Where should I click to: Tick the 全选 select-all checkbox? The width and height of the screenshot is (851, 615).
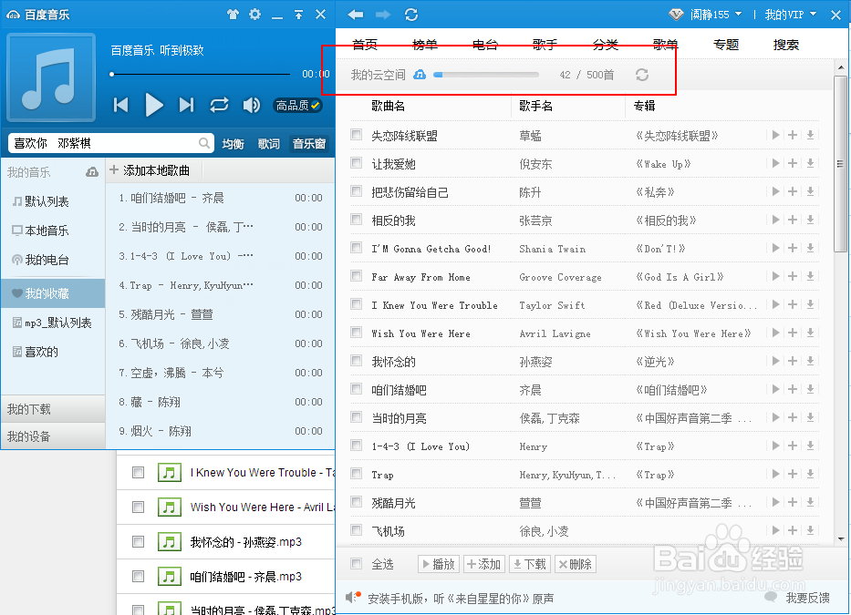click(x=356, y=563)
